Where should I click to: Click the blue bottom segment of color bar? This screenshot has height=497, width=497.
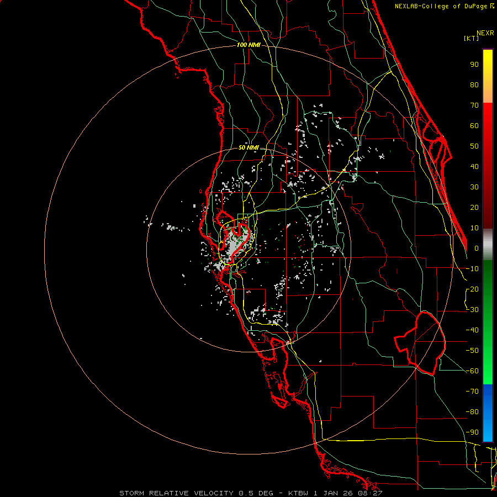[488, 413]
